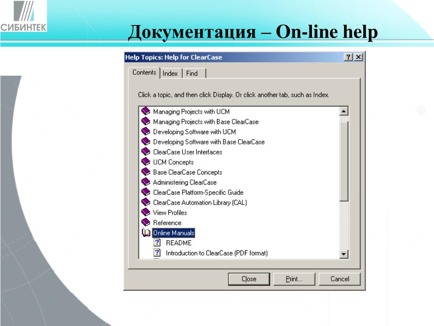
Task: Click the What's This help button in the title bar
Action: [348, 57]
